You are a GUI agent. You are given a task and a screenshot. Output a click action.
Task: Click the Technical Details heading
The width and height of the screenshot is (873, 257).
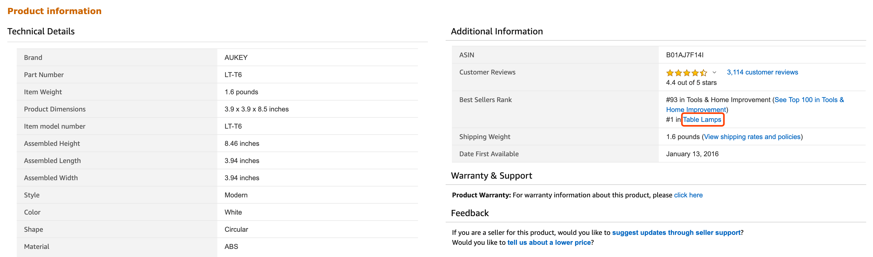41,32
